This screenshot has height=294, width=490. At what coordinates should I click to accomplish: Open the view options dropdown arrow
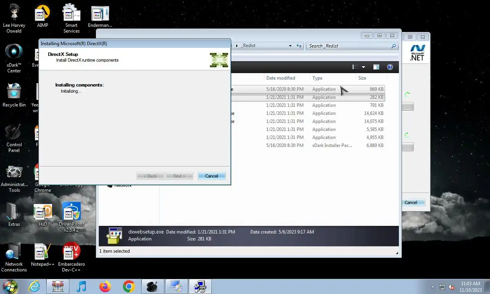click(363, 67)
